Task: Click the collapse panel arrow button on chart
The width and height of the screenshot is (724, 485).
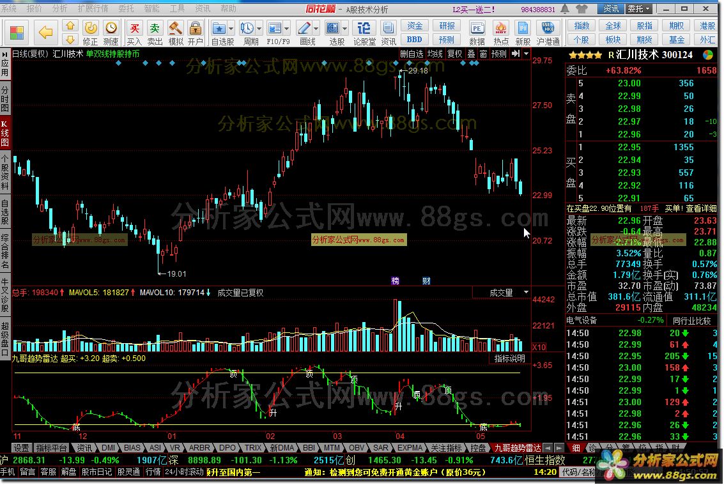Action: point(516,54)
